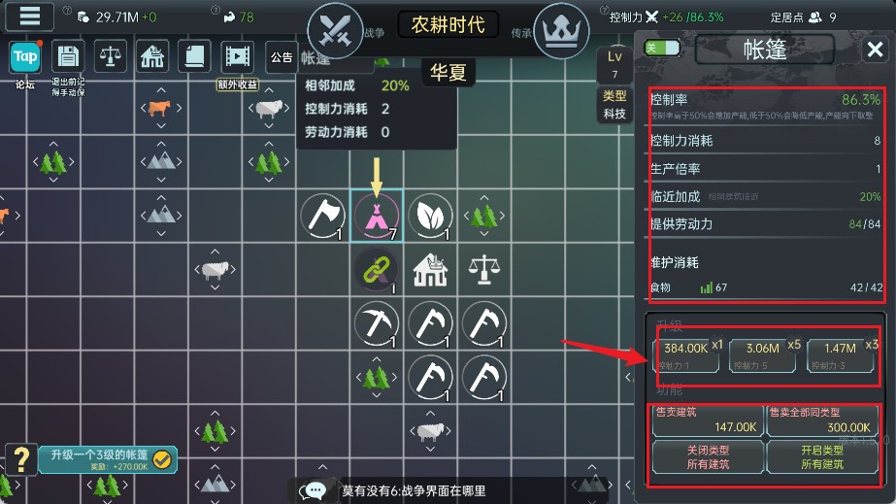Open the film strip extra income icon

[237, 56]
